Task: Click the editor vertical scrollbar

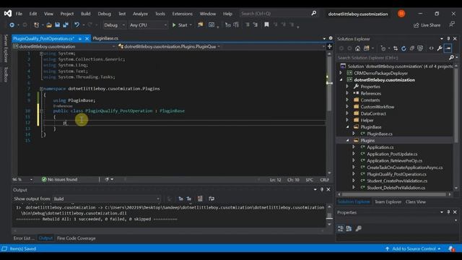Action: point(329,113)
